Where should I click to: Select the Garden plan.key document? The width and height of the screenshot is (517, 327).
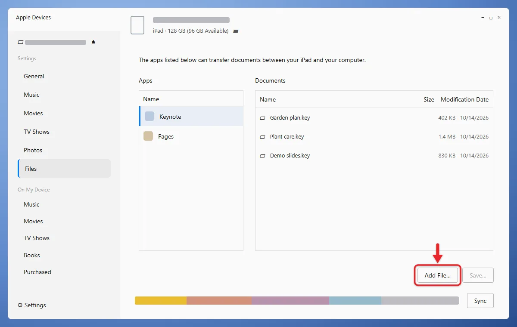coord(374,118)
